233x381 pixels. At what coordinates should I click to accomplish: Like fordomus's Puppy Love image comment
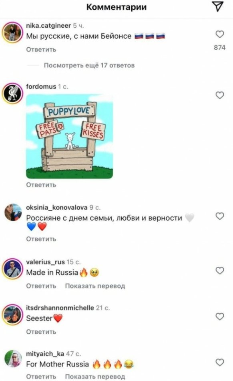(220, 95)
